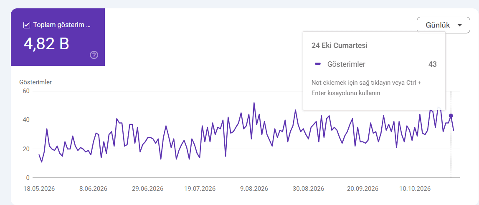
Task: Select the Toplam gösterim metric card
Action: coord(58,37)
